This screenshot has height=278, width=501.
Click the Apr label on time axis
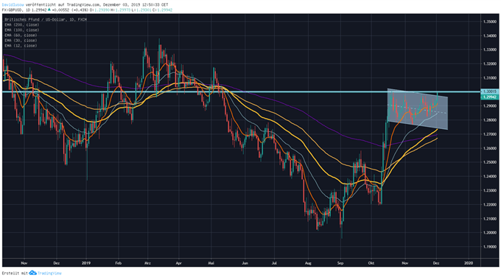[x=178, y=263]
